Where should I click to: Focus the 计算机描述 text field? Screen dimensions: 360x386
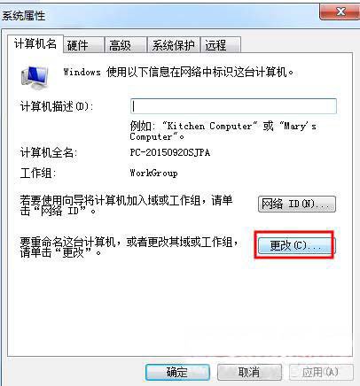[x=233, y=106]
